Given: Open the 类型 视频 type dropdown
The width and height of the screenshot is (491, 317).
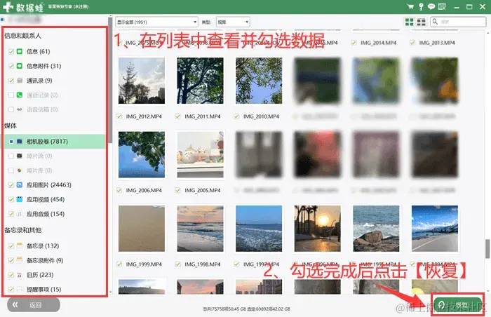Looking at the screenshot, I should click(x=233, y=22).
